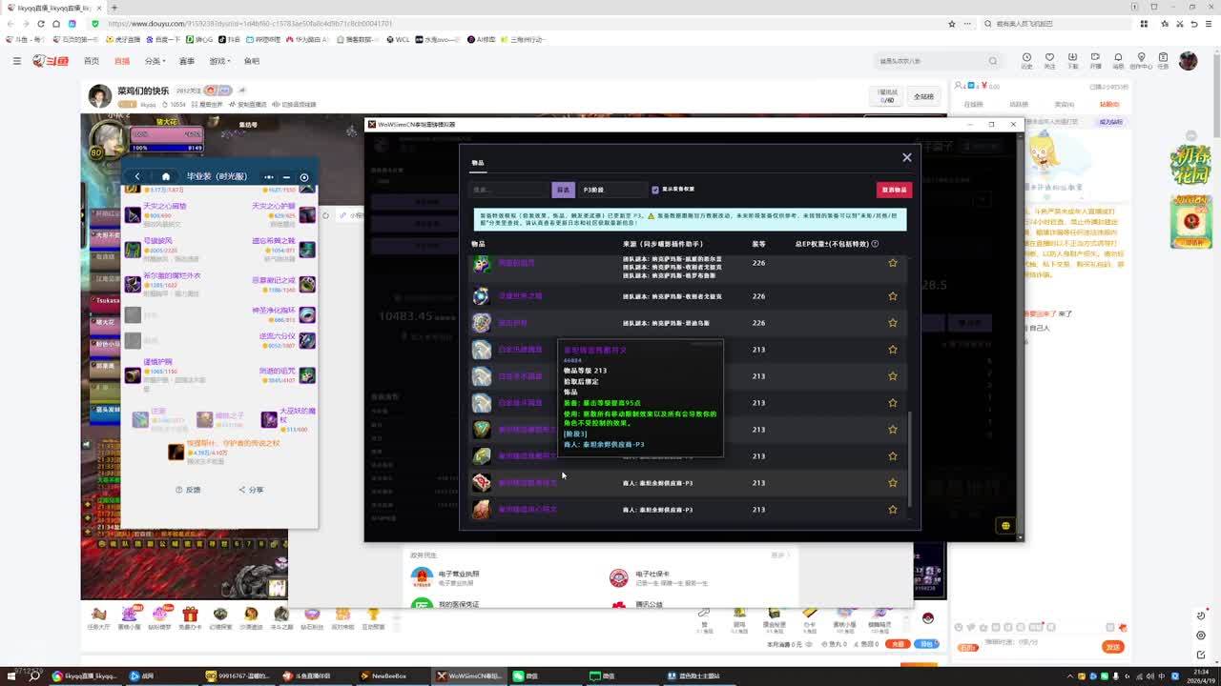The image size is (1221, 686).
Task: Open watch history clock icon
Action: pos(1026,58)
